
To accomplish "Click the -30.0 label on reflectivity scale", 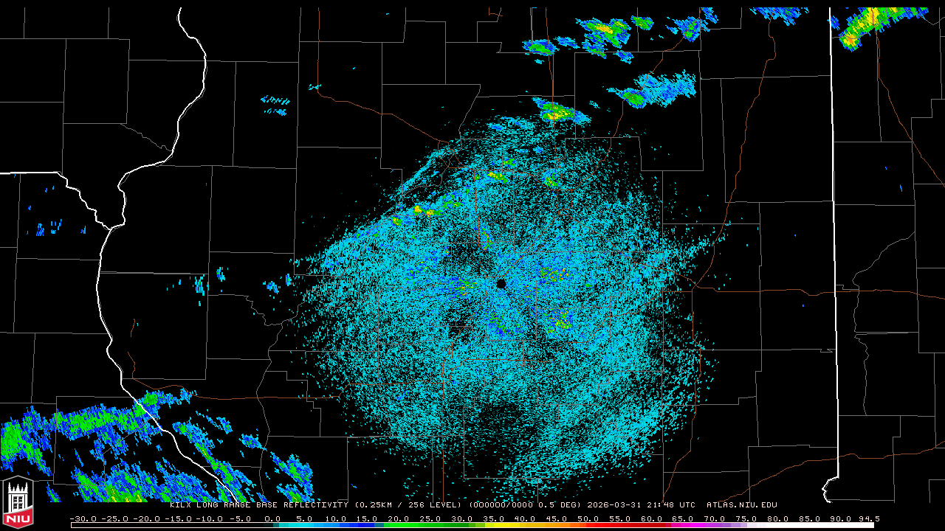I will (83, 518).
